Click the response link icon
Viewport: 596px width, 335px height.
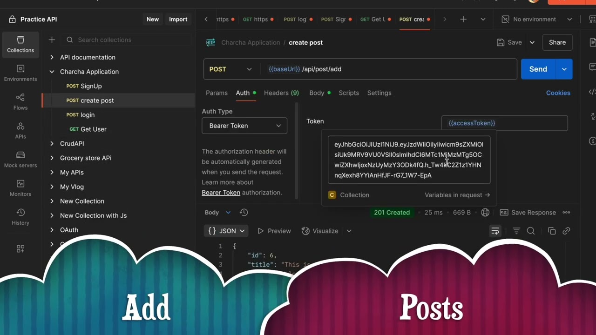click(566, 231)
